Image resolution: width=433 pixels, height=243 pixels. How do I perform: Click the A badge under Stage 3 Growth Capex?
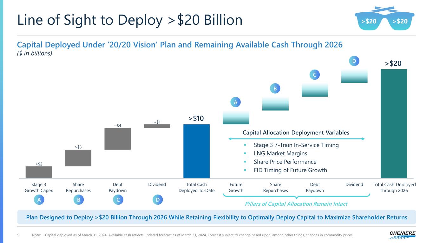tap(39, 200)
